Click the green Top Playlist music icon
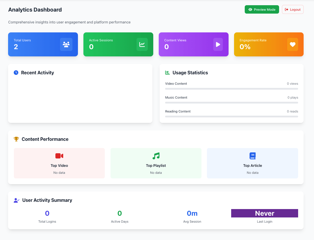The height and width of the screenshot is (240, 314). pyautogui.click(x=156, y=156)
